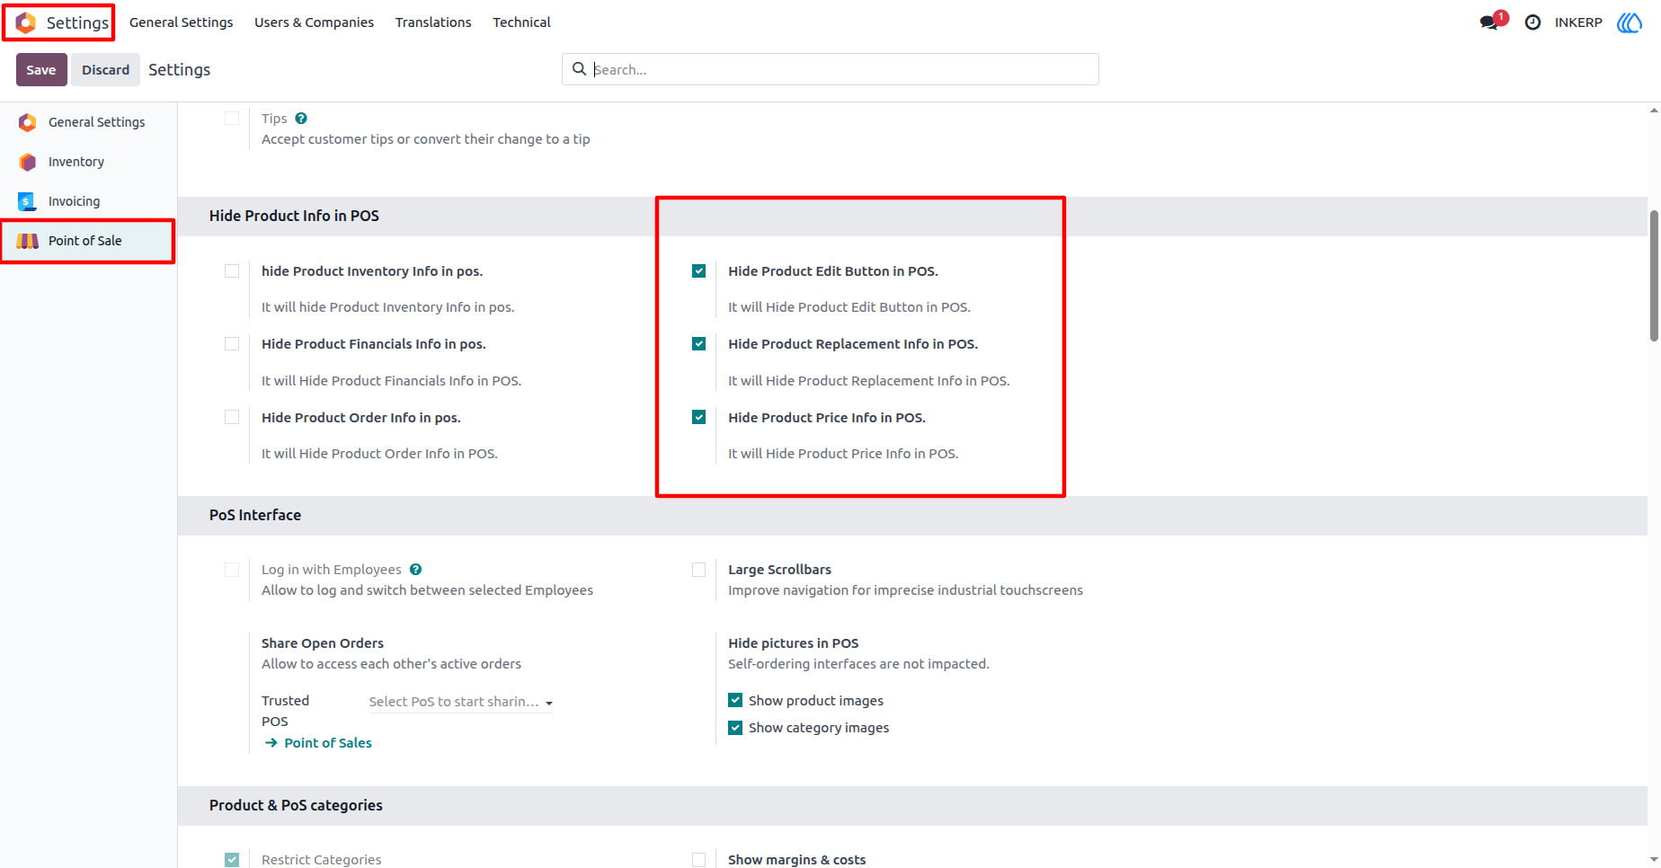The width and height of the screenshot is (1661, 868).
Task: Click the Invoicing sidebar icon
Action: point(28,201)
